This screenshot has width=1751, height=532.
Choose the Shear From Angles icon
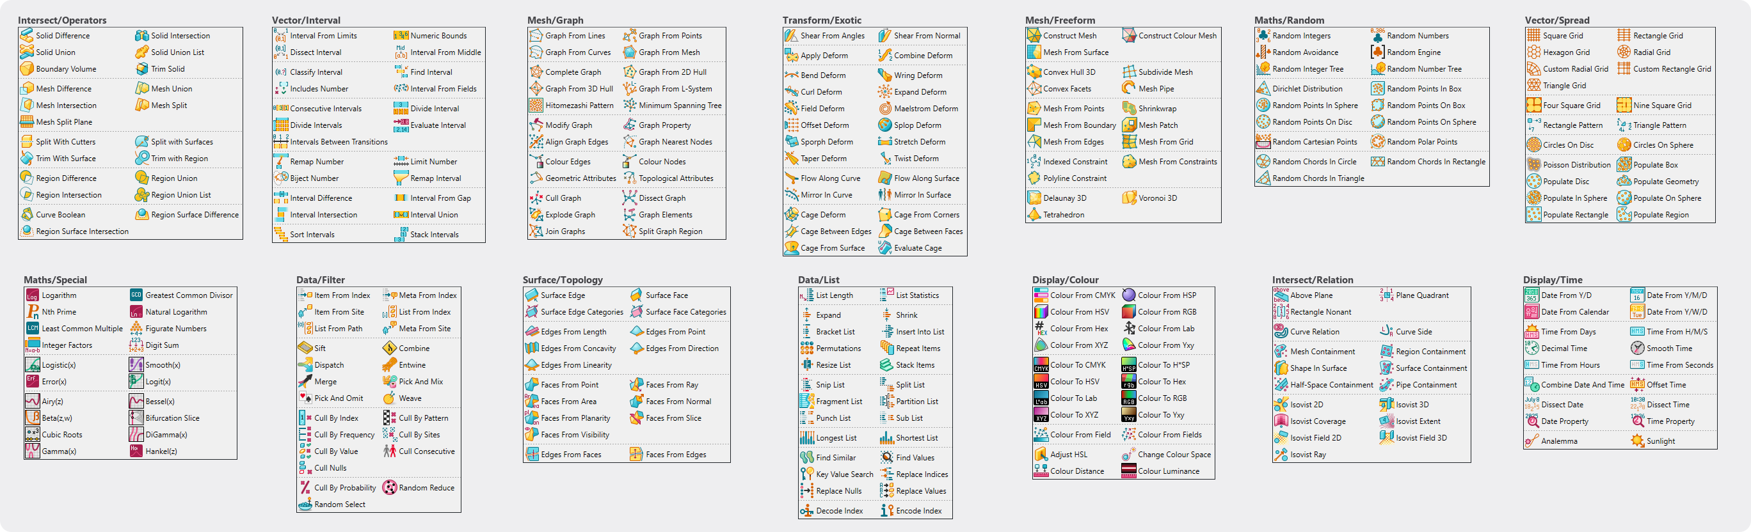point(791,35)
